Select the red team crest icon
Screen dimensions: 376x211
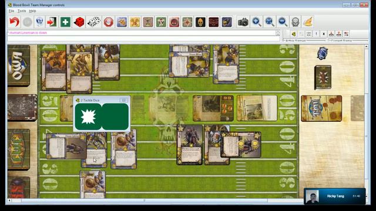(174, 22)
